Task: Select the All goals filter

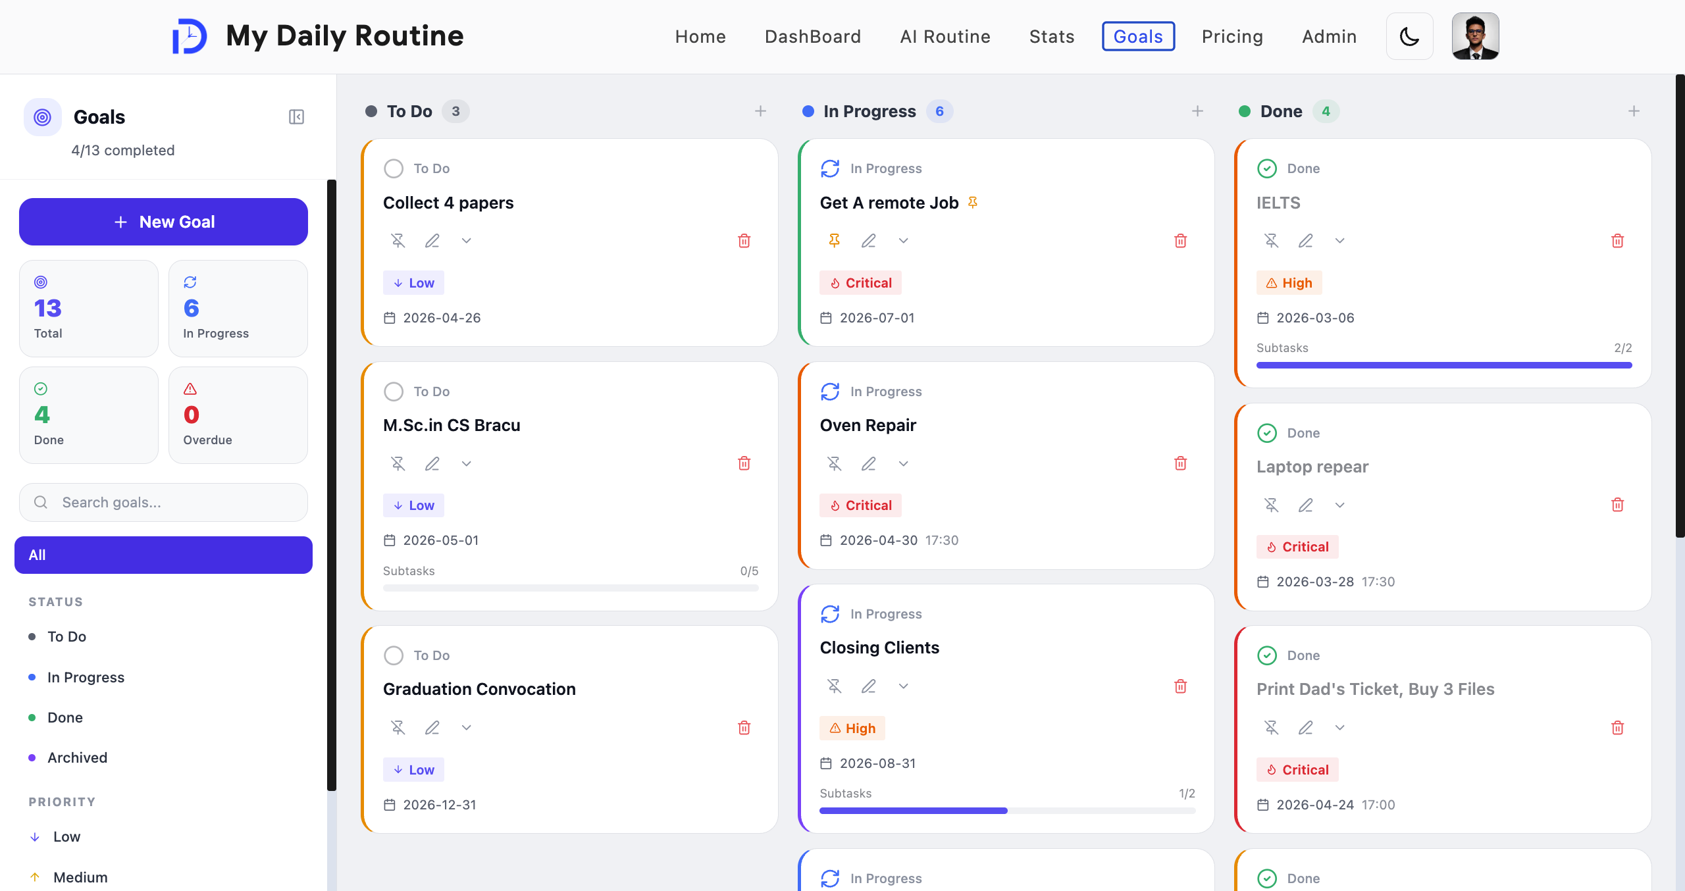Action: 163,555
